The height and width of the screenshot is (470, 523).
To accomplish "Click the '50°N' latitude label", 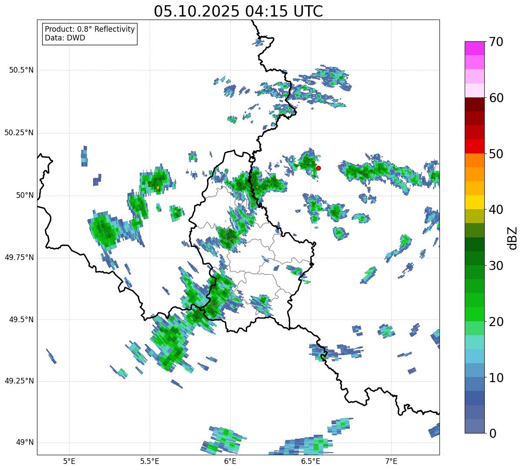I will 25,195.
